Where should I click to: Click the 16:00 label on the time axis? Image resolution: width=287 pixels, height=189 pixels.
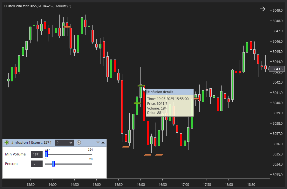141,184
